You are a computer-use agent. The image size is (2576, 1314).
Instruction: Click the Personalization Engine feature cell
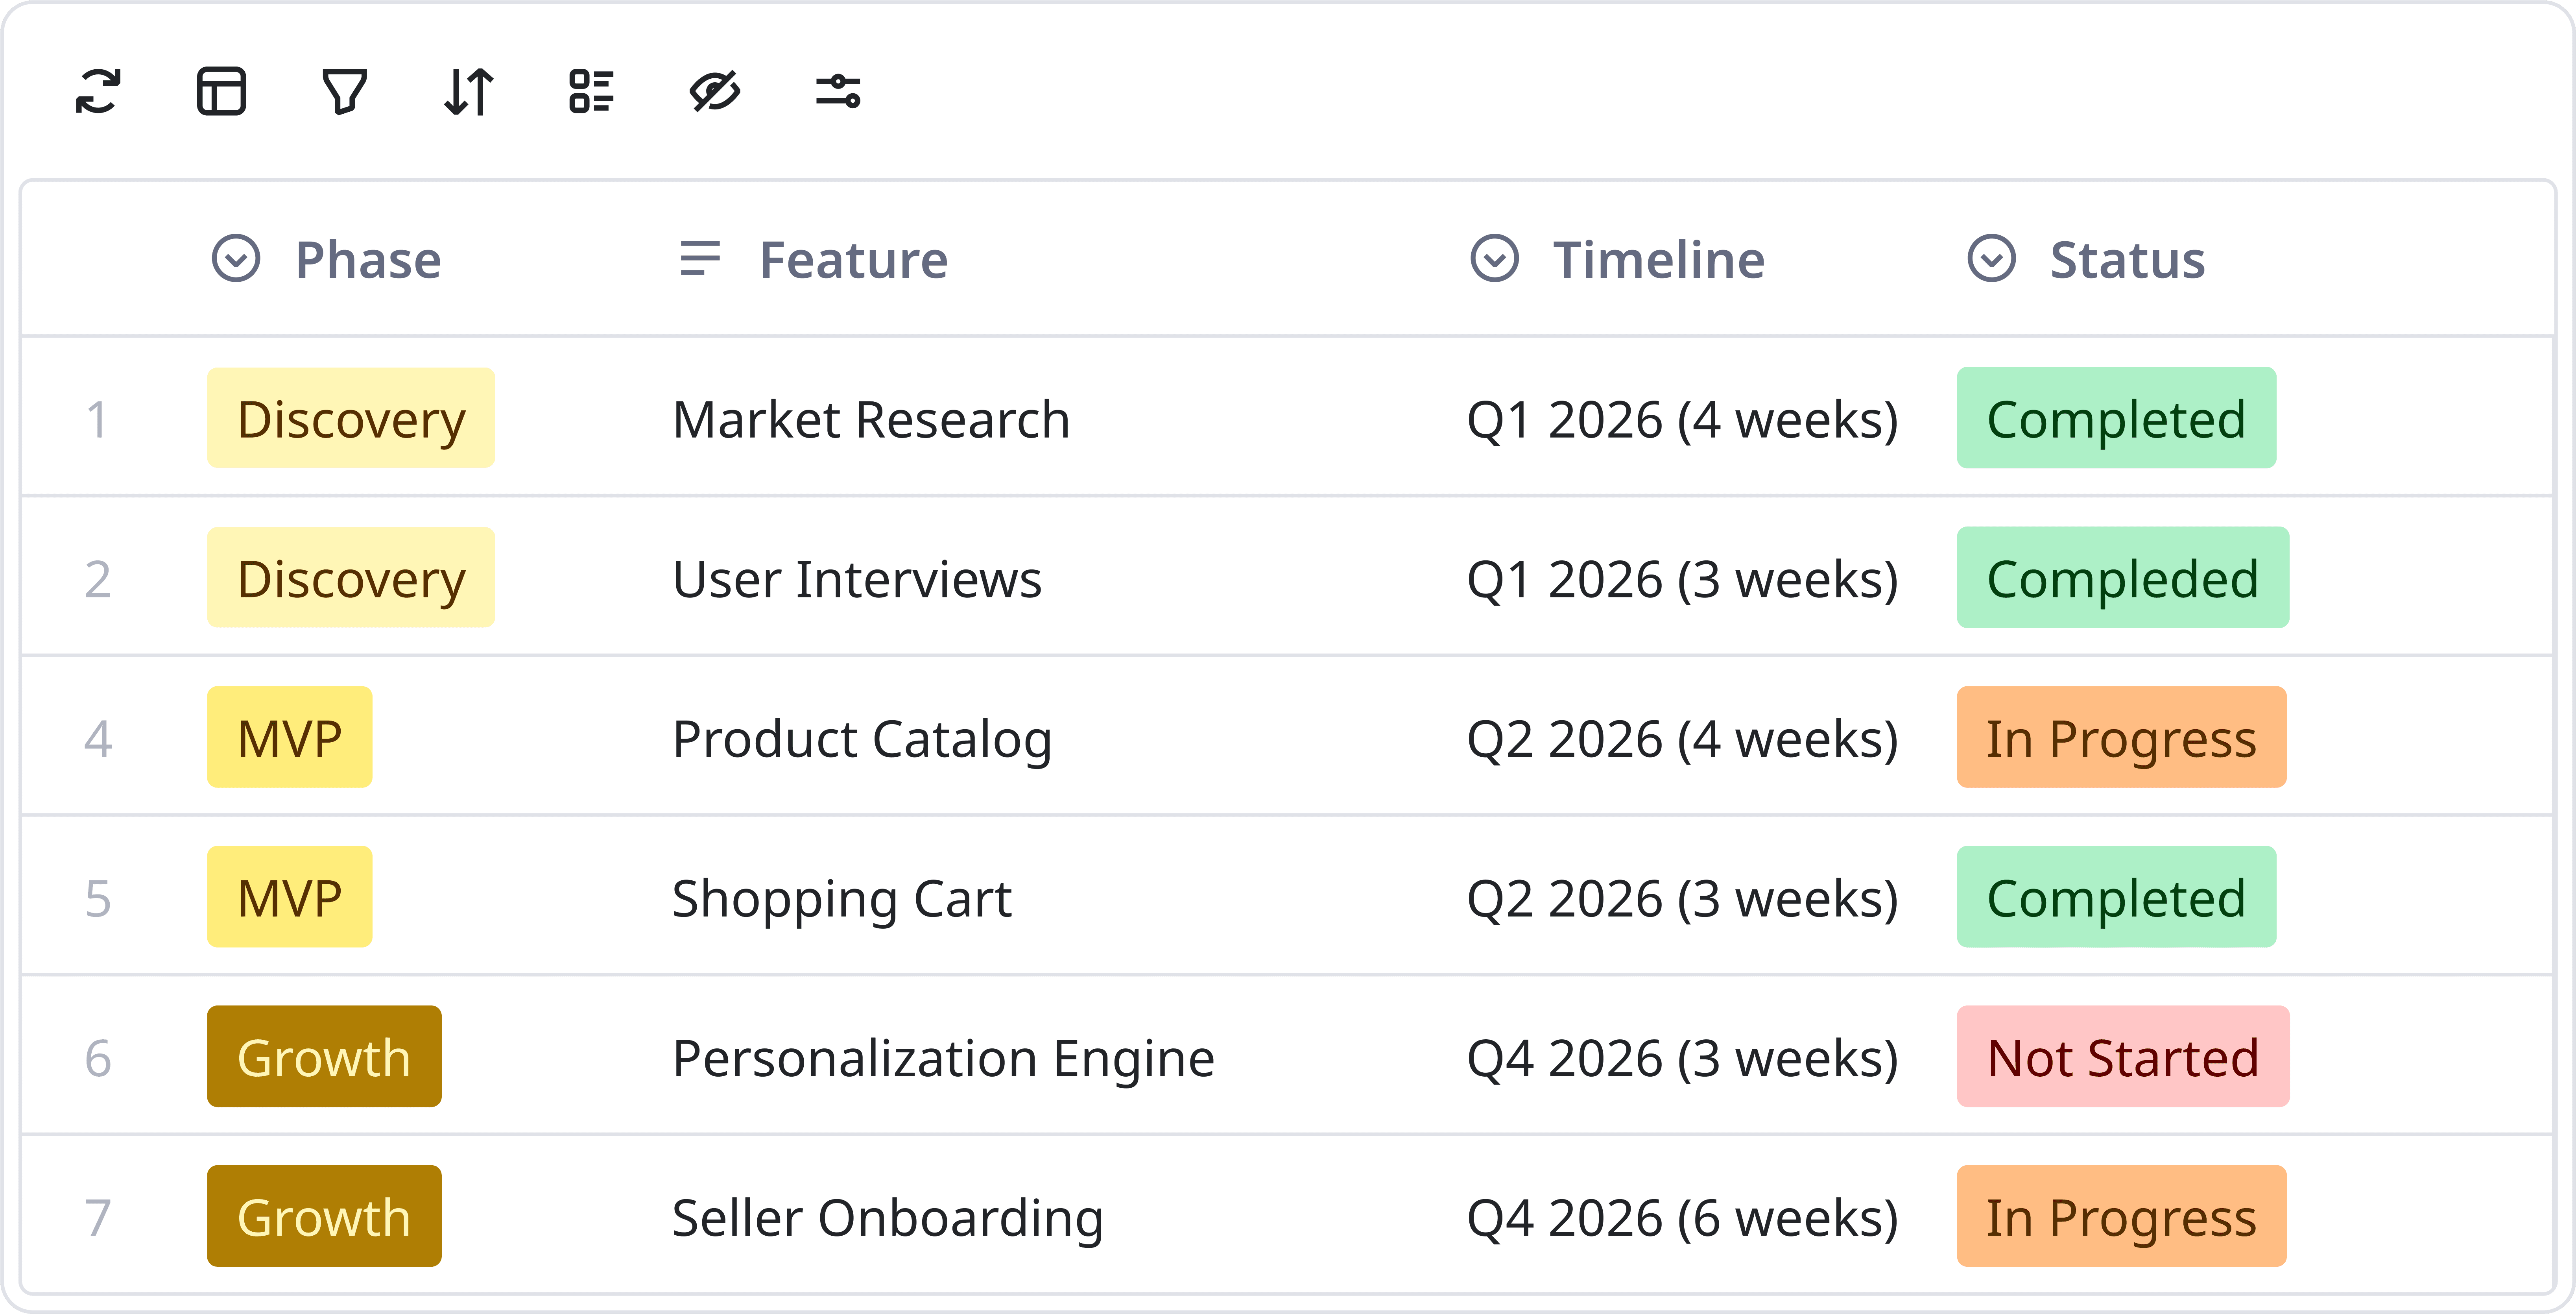tap(943, 1057)
